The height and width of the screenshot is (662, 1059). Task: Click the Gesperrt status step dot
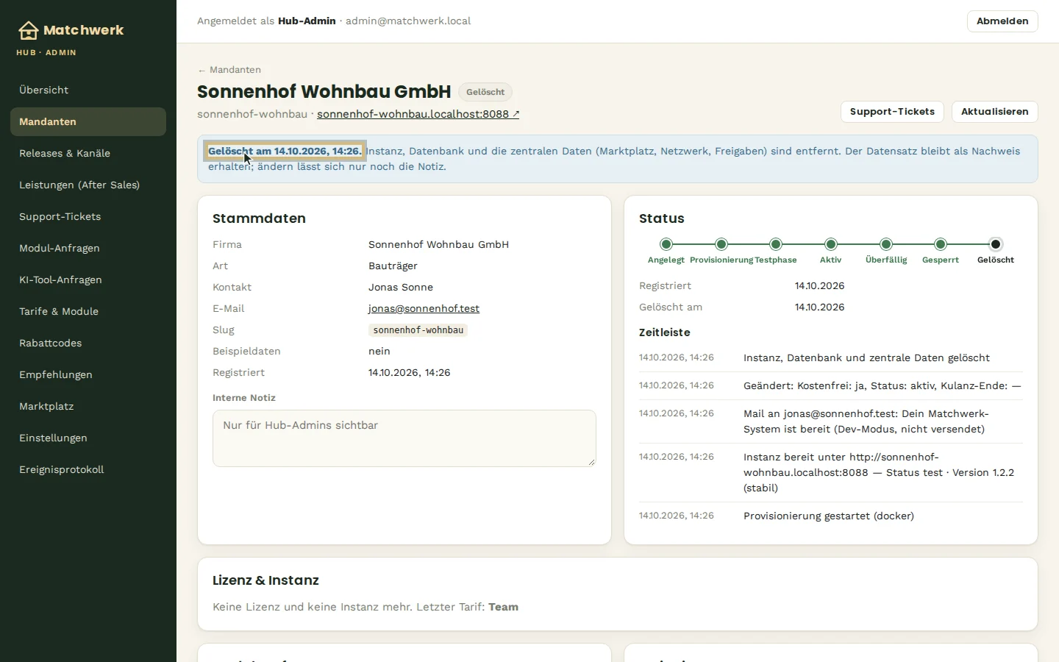coord(941,244)
